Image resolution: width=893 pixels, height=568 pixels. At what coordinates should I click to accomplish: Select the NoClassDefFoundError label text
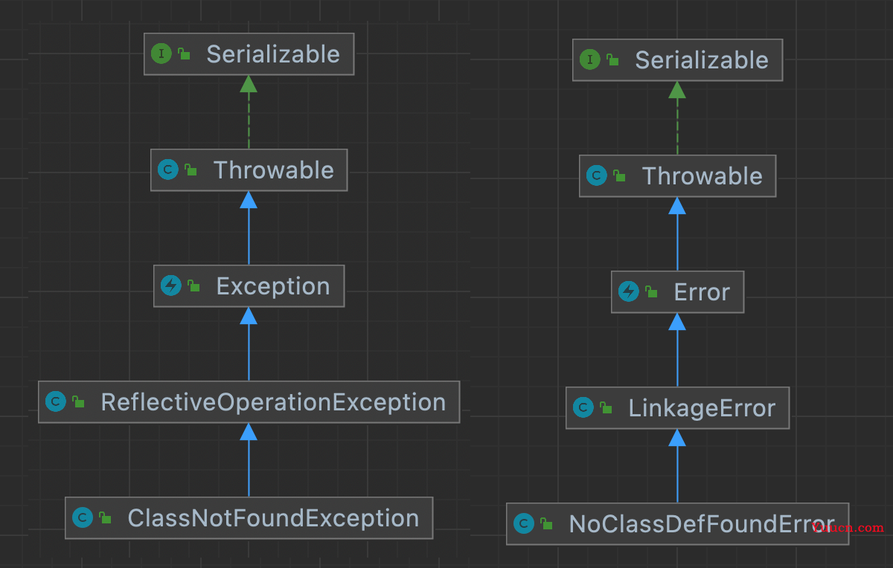pos(701,524)
